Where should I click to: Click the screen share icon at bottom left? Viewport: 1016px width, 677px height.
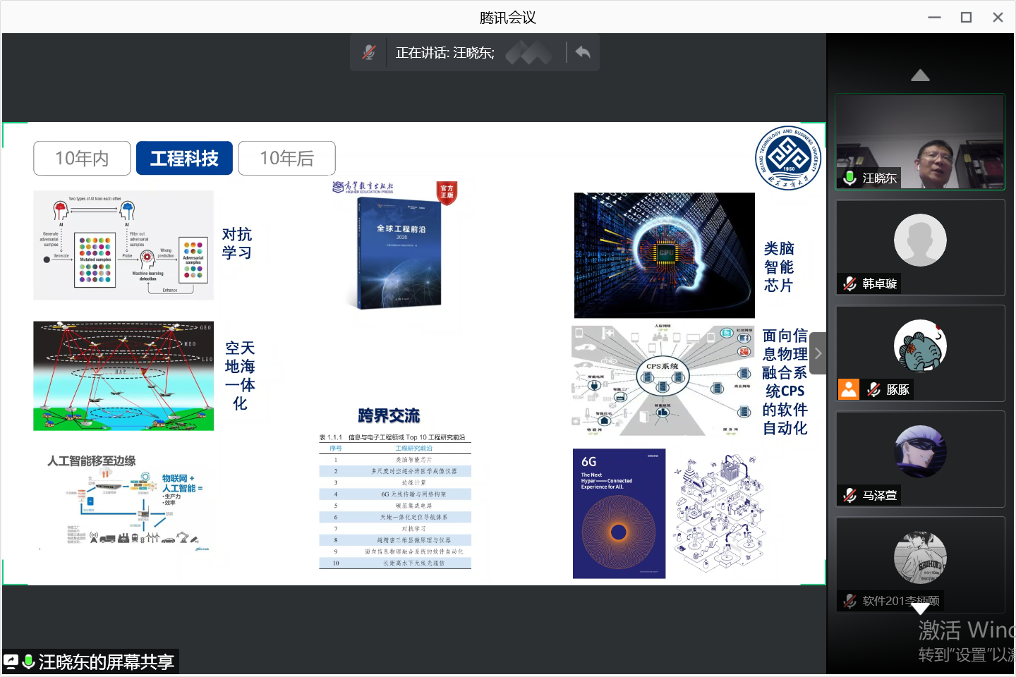coord(11,661)
